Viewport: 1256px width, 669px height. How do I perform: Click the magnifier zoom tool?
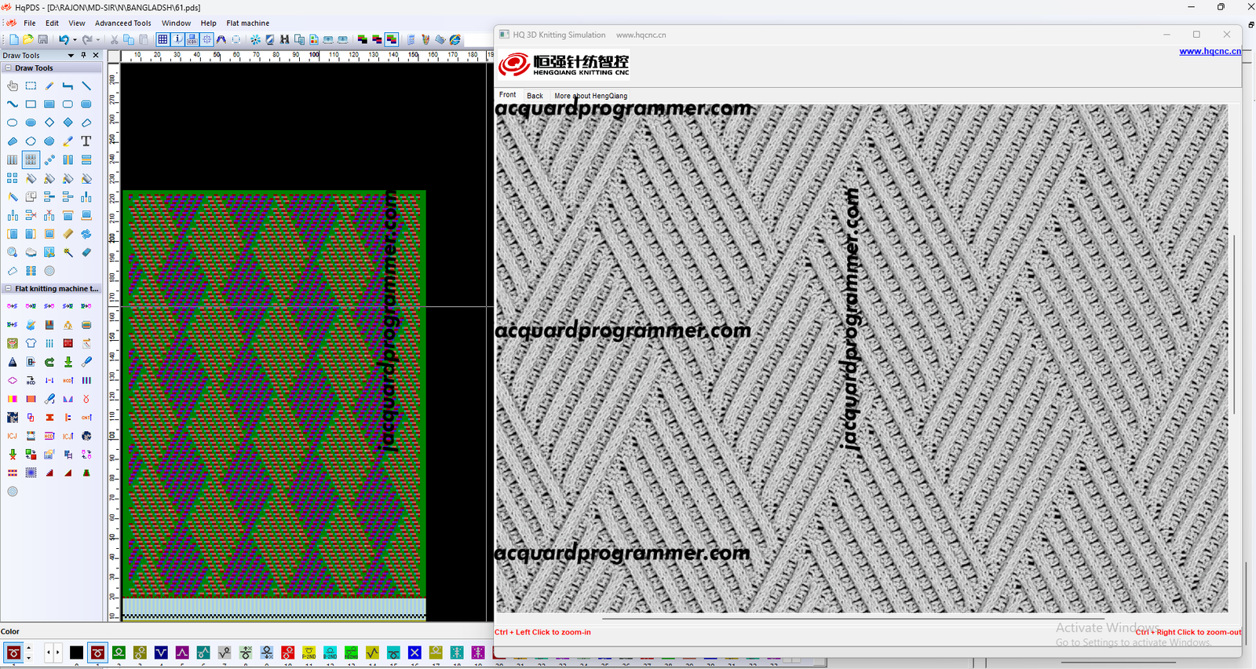click(x=12, y=252)
